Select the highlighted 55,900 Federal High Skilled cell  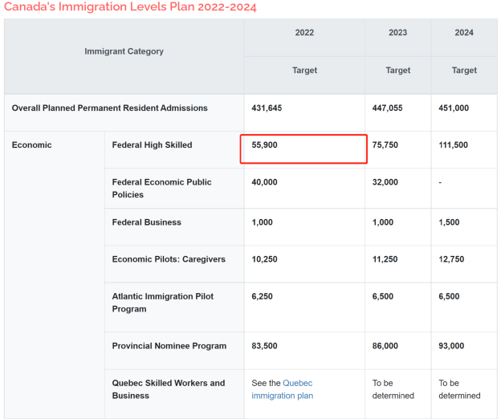[303, 149]
